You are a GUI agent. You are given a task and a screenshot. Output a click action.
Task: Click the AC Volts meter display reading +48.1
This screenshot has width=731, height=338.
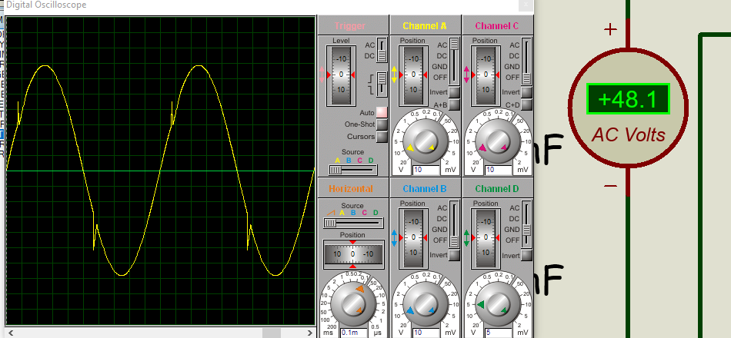(x=627, y=100)
